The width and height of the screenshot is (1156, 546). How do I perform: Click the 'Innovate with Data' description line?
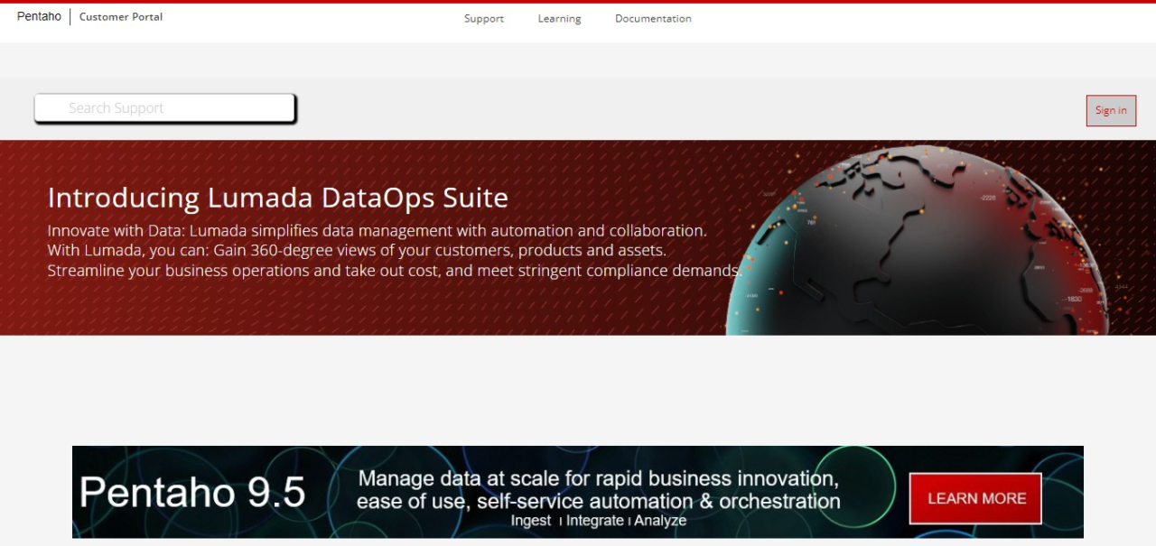(378, 230)
